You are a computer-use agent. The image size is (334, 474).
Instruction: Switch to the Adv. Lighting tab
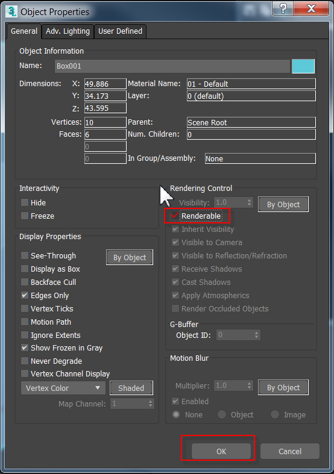(x=68, y=31)
